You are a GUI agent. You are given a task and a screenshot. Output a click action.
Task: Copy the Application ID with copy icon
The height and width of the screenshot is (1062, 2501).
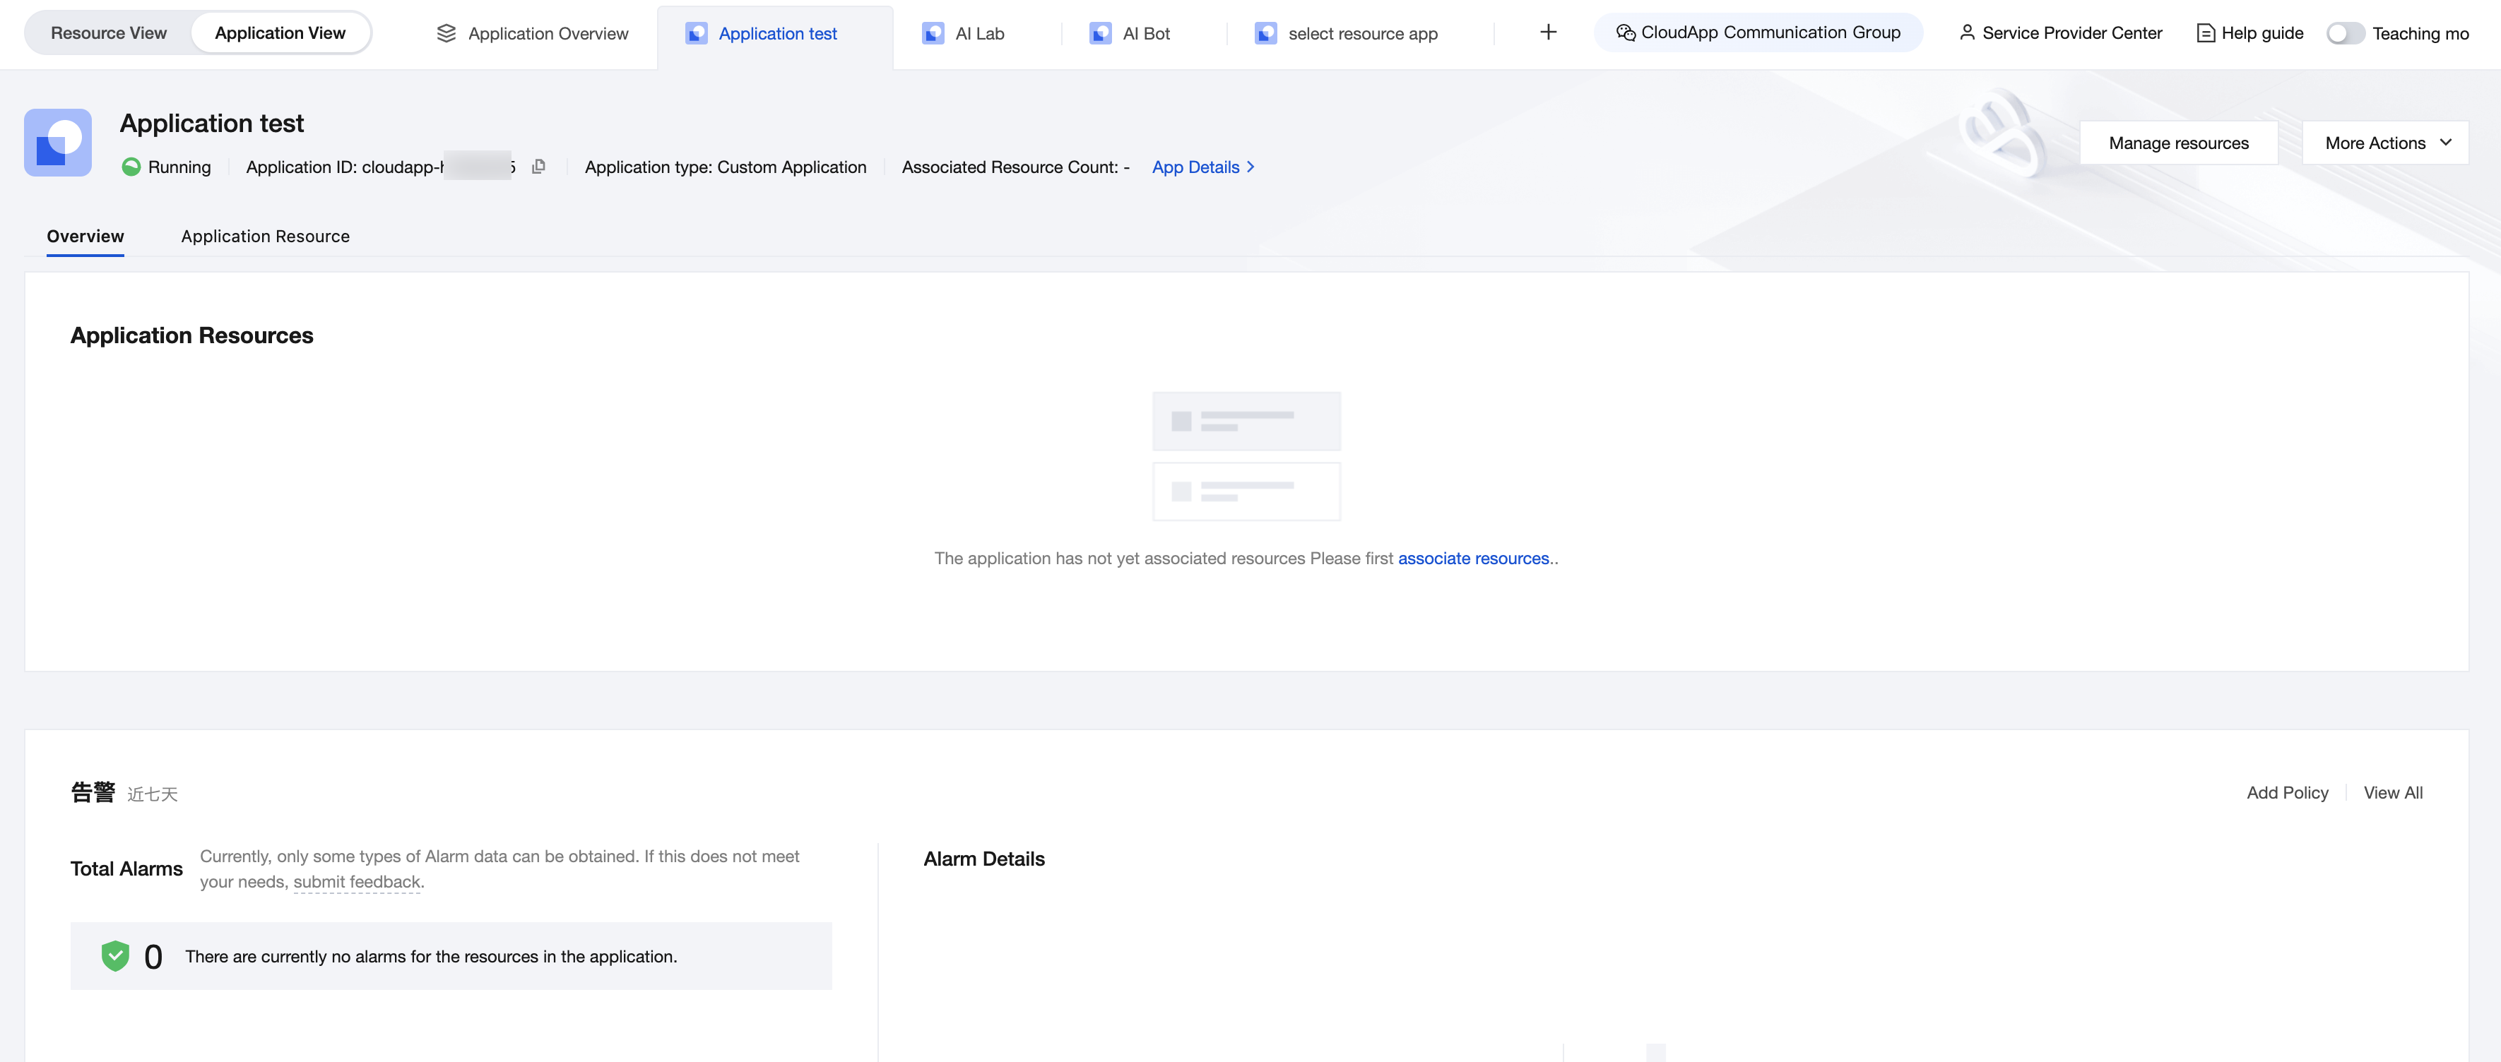pyautogui.click(x=539, y=167)
